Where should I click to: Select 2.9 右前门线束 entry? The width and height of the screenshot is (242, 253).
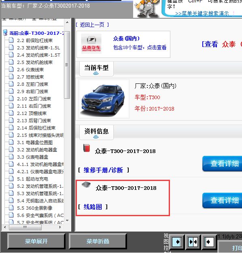(x=33, y=91)
